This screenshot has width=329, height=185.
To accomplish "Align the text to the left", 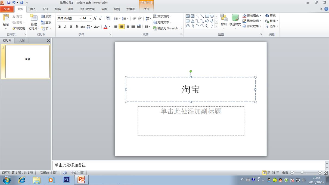I will [116, 26].
